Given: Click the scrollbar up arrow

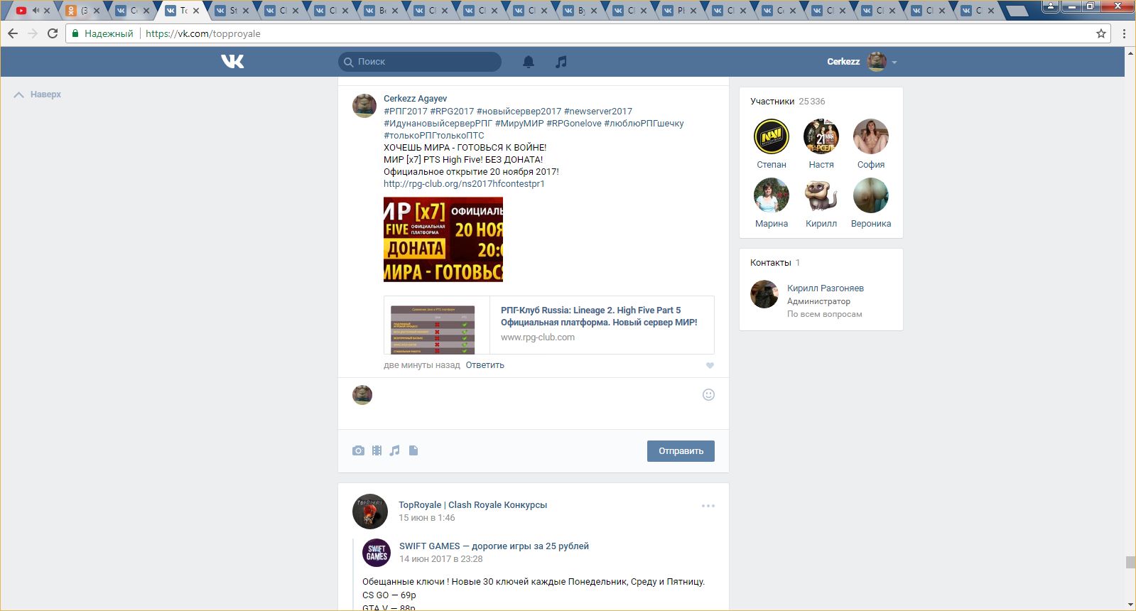Looking at the screenshot, I should (x=1130, y=53).
